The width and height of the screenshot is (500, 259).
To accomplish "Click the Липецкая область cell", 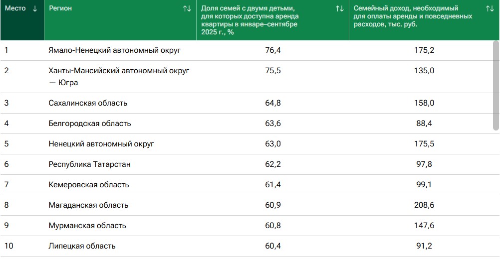I will pos(82,246).
